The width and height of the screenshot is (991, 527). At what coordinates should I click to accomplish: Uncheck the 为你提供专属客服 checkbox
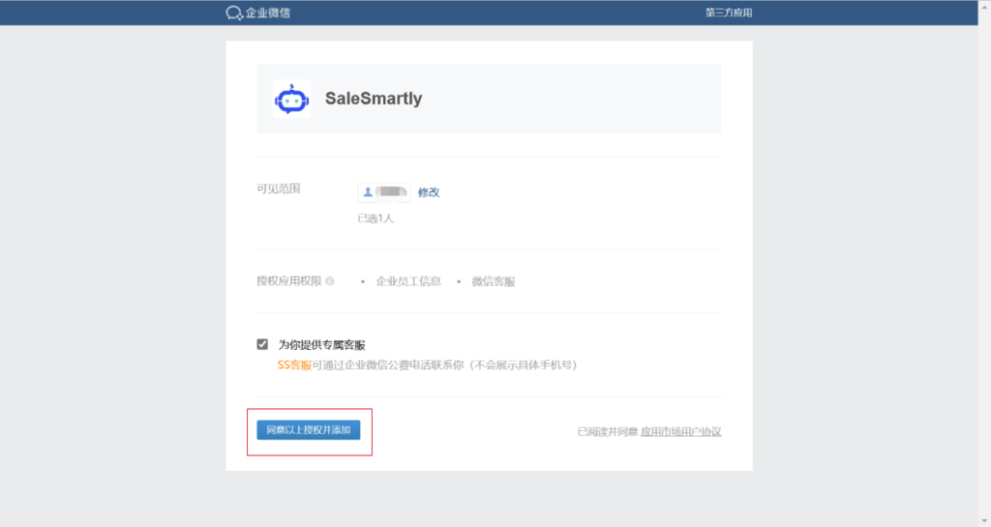tap(262, 344)
